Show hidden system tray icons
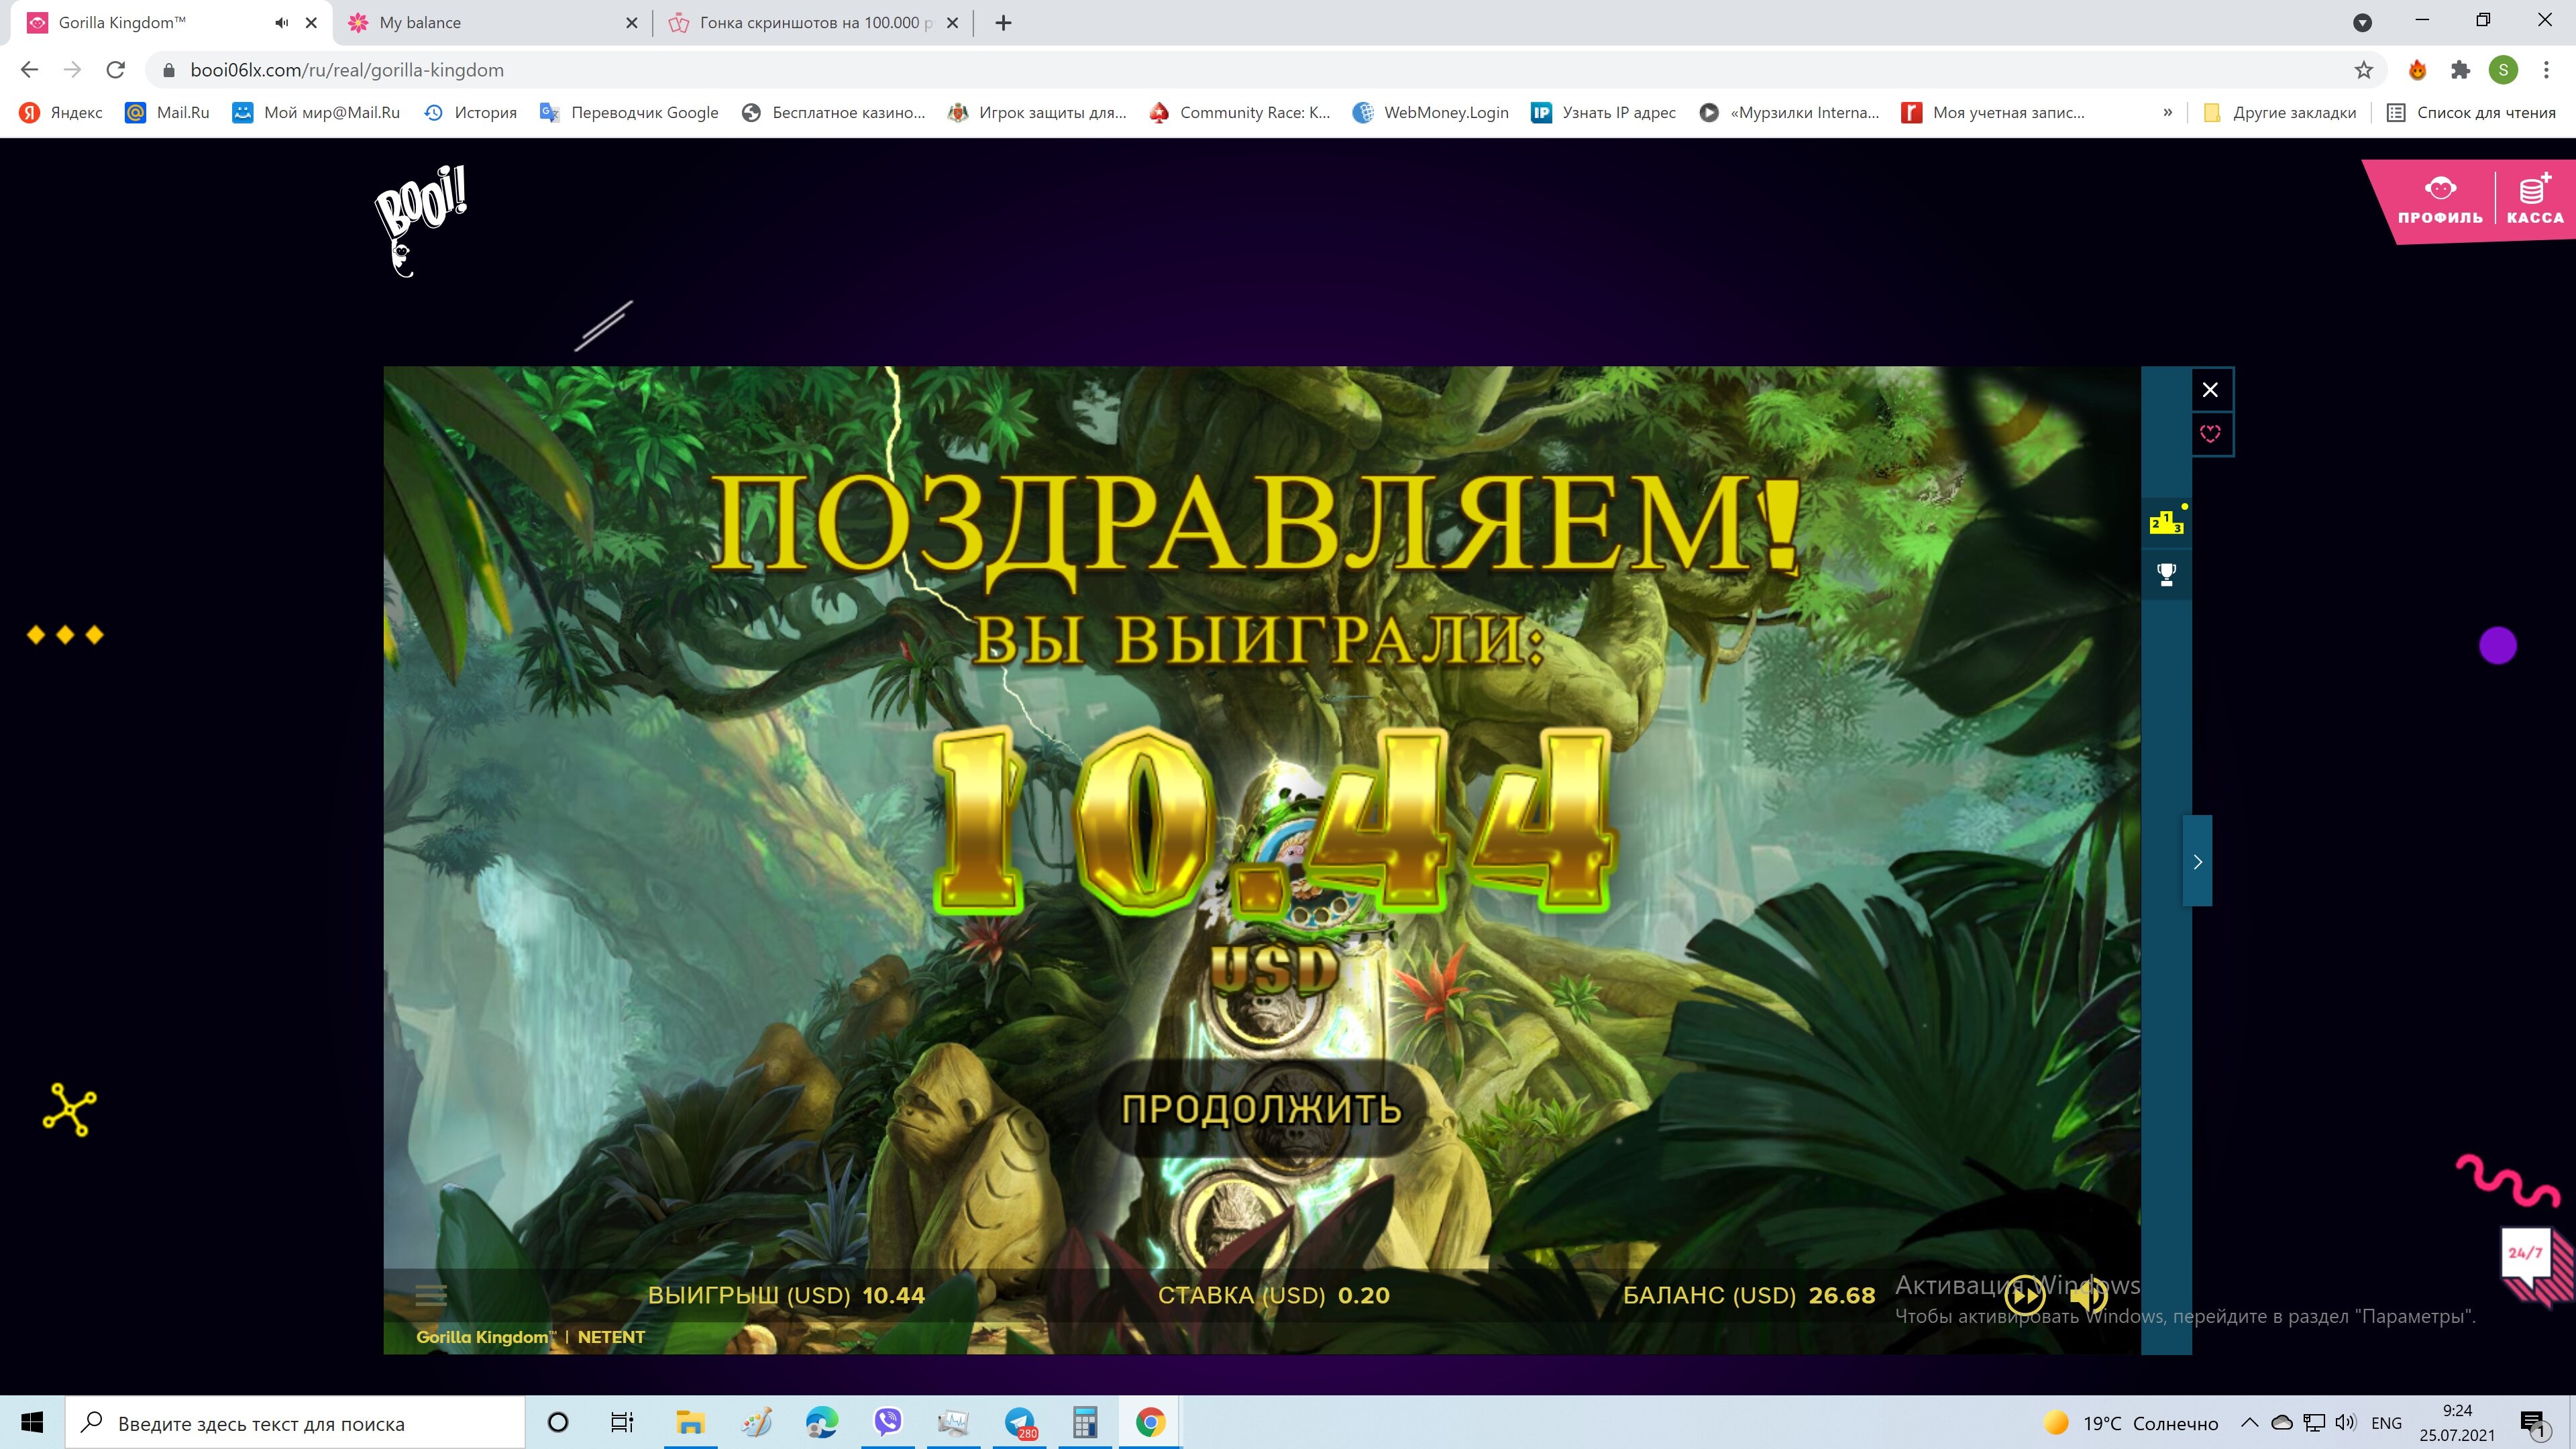The width and height of the screenshot is (2576, 1449). tap(2249, 1422)
